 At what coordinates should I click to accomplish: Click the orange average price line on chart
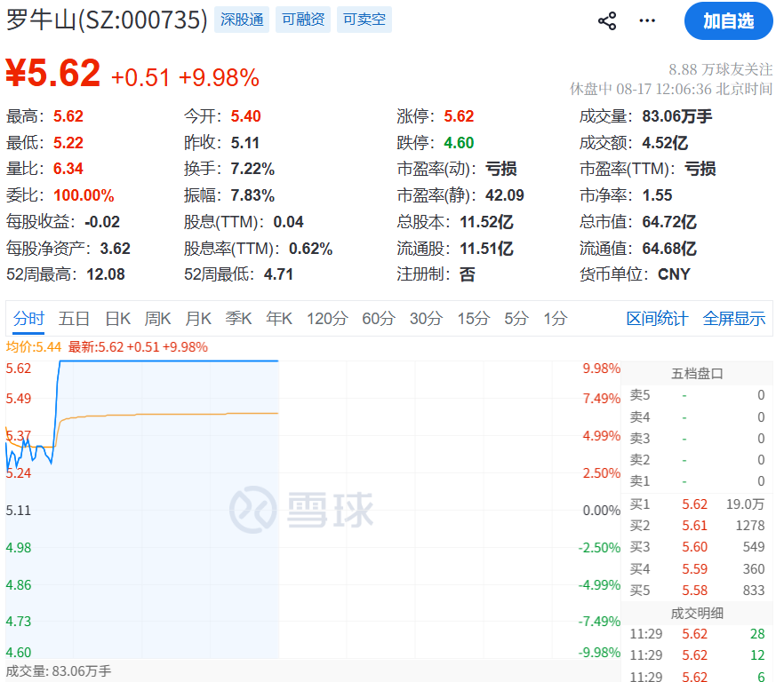[x=168, y=415]
